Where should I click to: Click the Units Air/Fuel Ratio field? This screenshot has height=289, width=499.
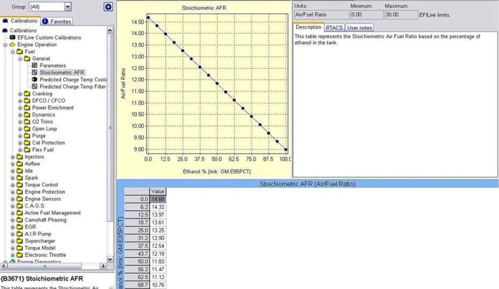(x=321, y=14)
